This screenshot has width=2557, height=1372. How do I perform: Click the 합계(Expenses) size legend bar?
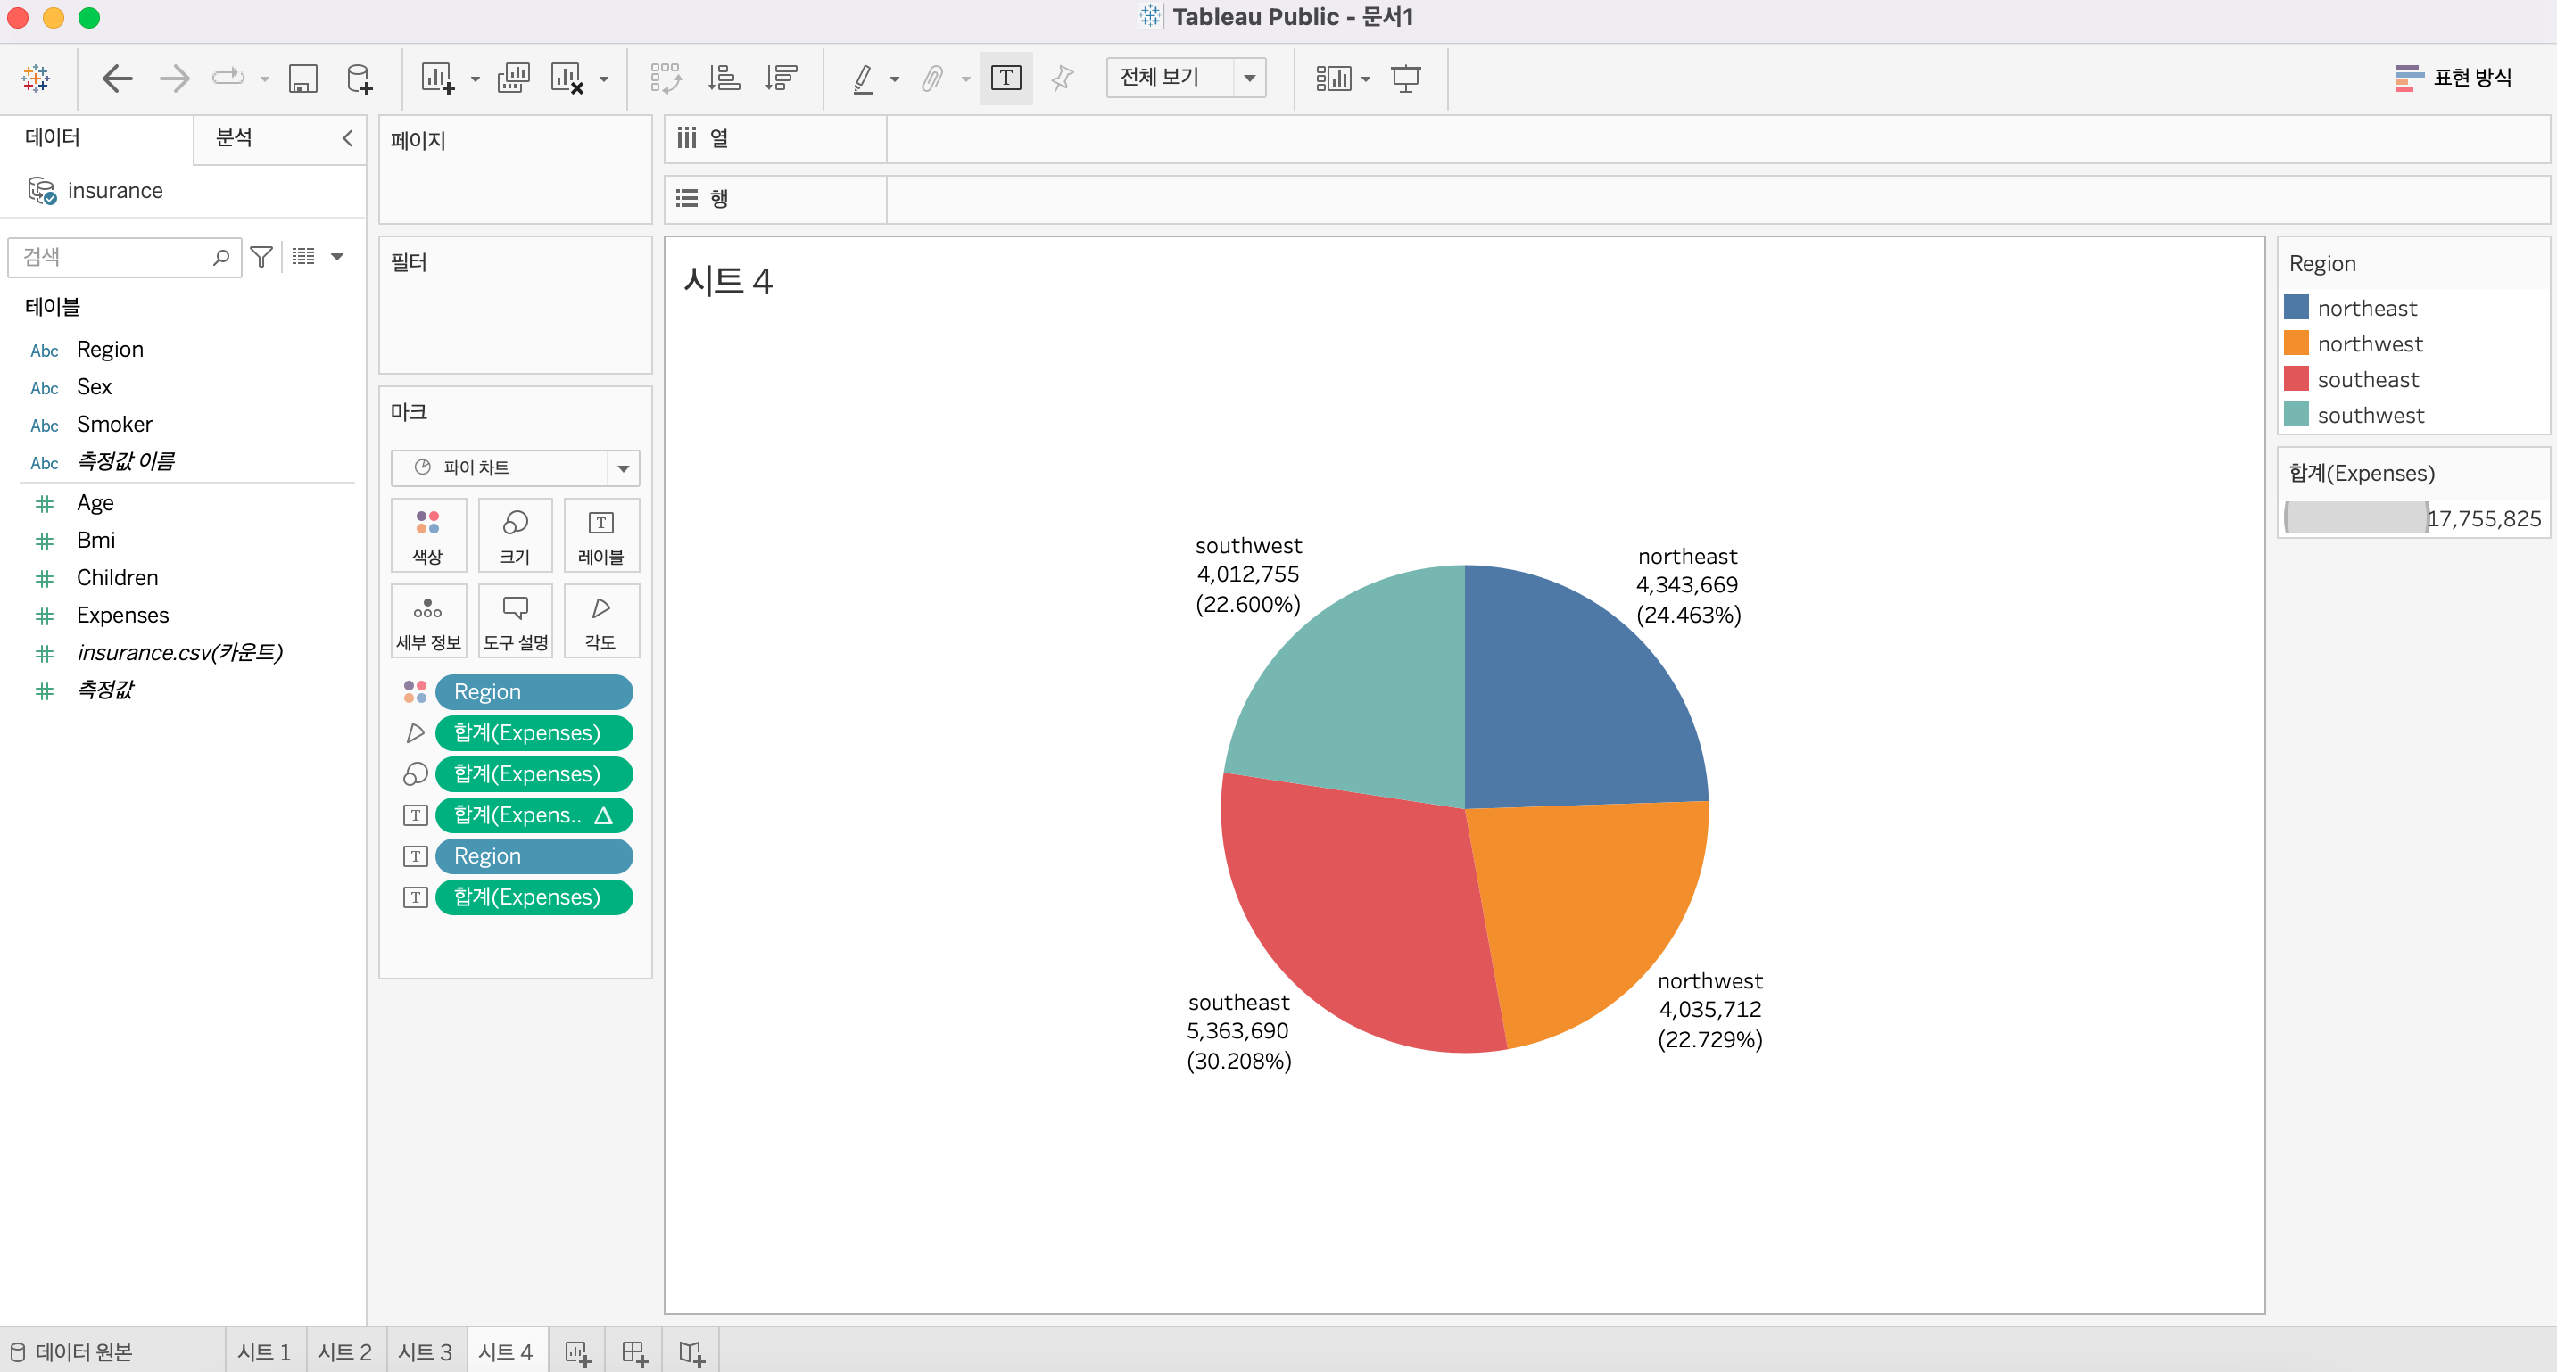pyautogui.click(x=2356, y=518)
